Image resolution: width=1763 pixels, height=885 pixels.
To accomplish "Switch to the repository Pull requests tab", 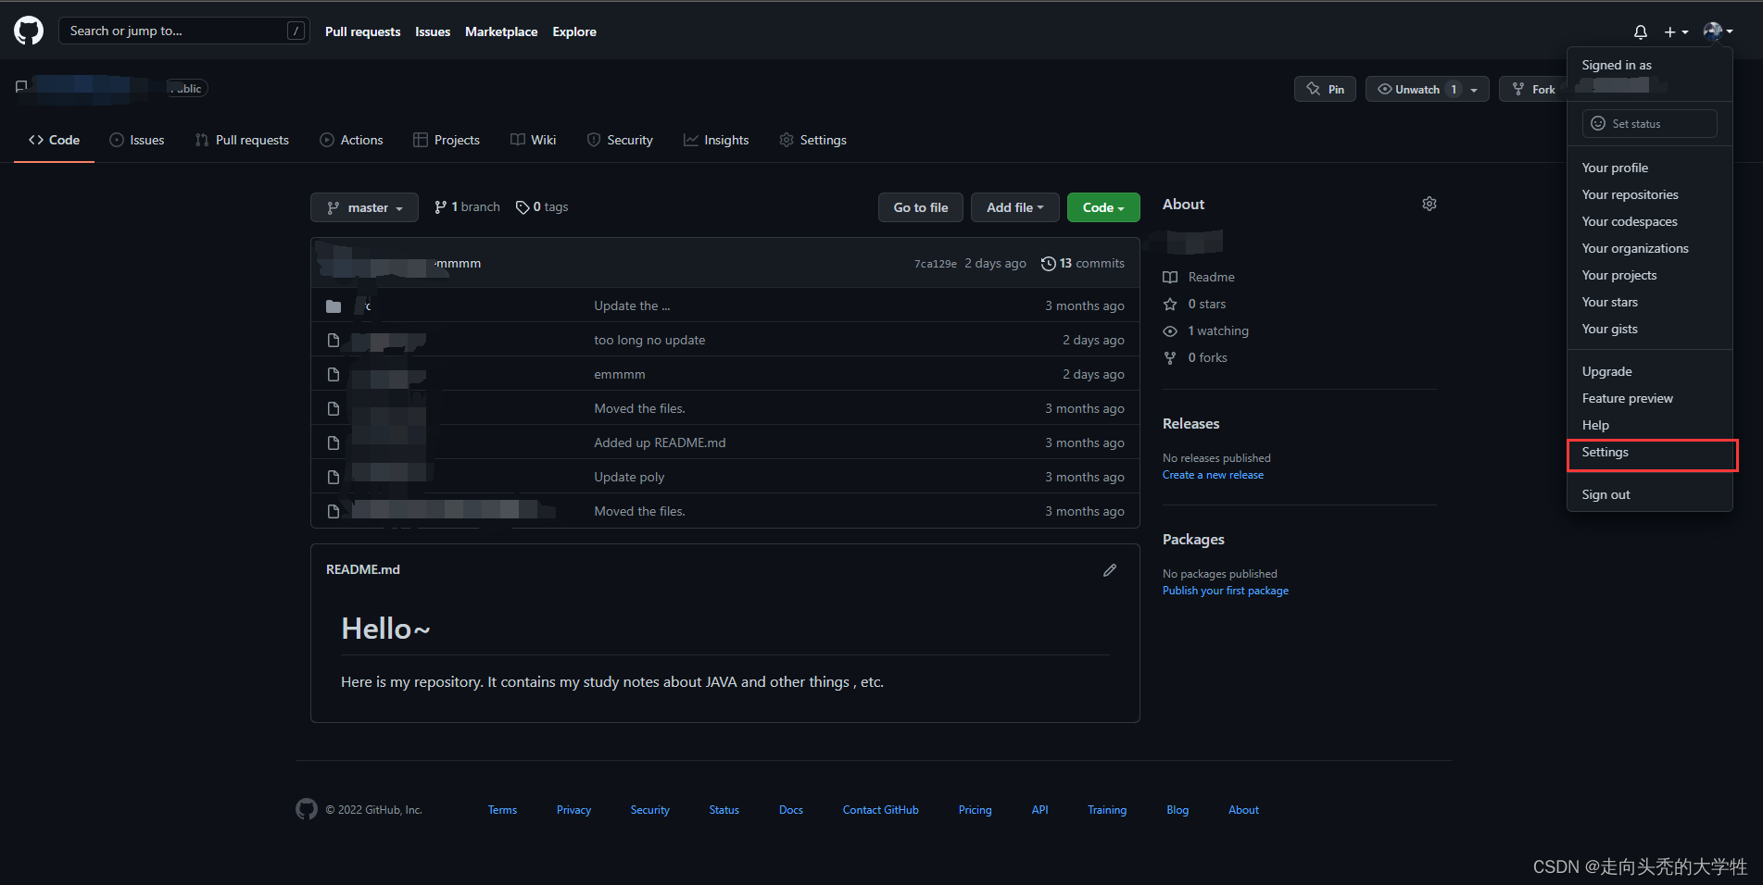I will pyautogui.click(x=243, y=140).
